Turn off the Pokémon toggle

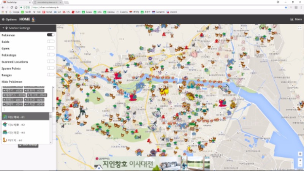pyautogui.click(x=51, y=35)
